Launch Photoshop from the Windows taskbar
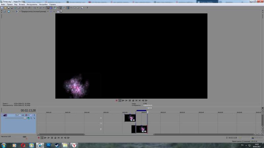Viewport: 264px width, 148px height. pos(49,145)
